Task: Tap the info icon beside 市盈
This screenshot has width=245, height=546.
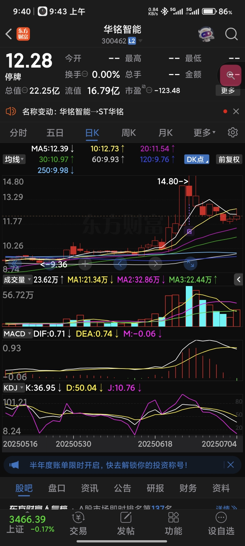Action: point(149,90)
